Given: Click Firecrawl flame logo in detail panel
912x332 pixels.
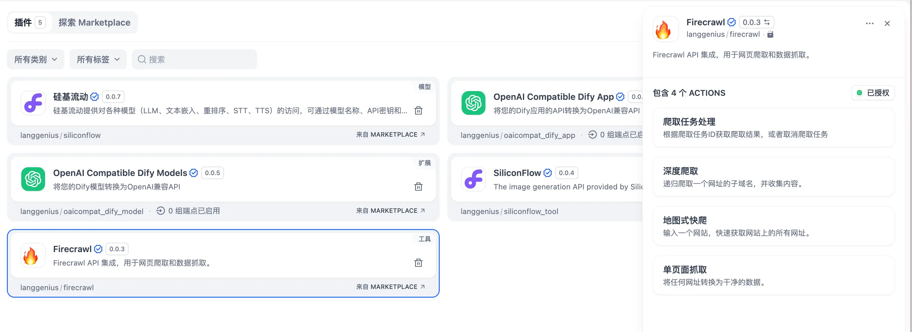Looking at the screenshot, I should [666, 29].
